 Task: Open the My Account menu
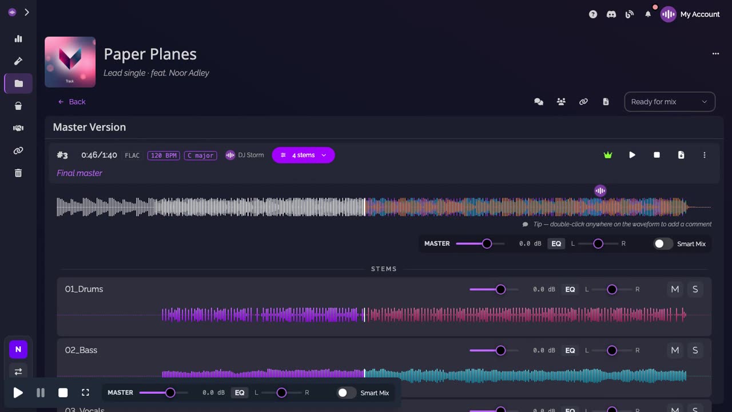coord(690,14)
